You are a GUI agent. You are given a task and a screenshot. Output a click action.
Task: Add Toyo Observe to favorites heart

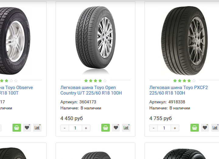click(x=27, y=128)
